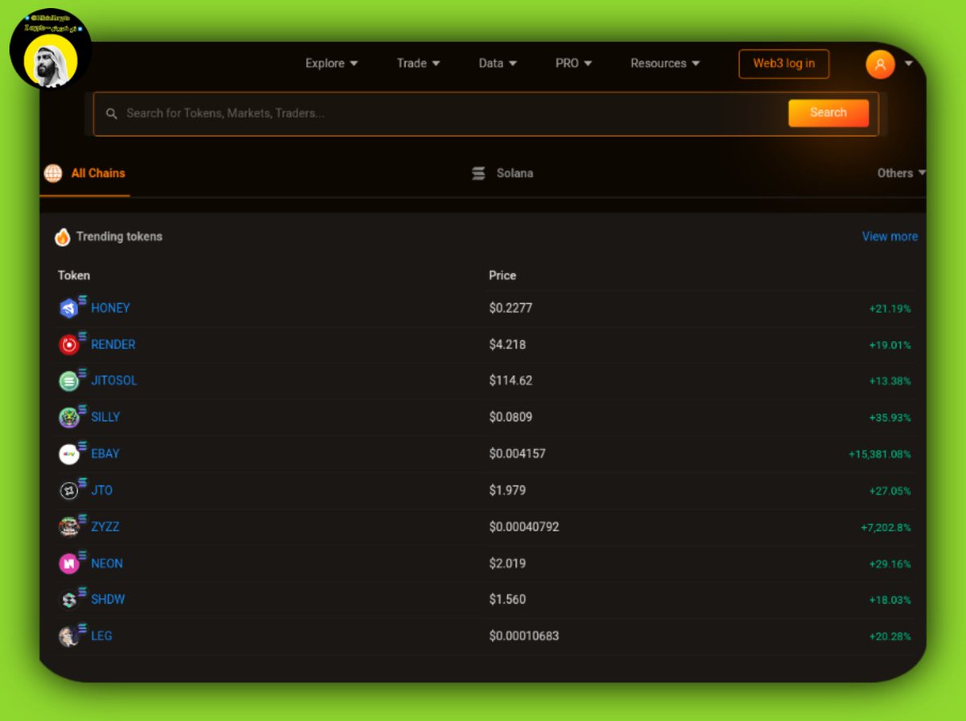The width and height of the screenshot is (966, 721).
Task: Click the JITOSOL token icon
Action: pos(69,381)
